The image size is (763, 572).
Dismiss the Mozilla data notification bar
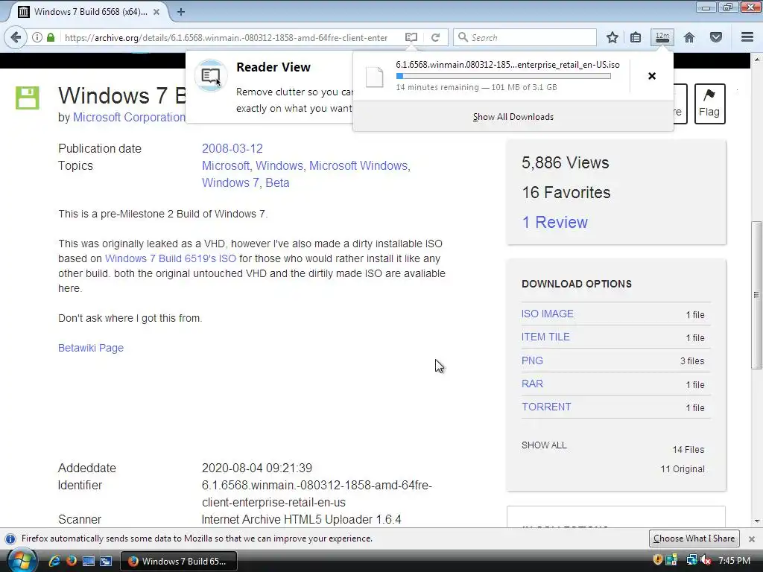pyautogui.click(x=751, y=539)
